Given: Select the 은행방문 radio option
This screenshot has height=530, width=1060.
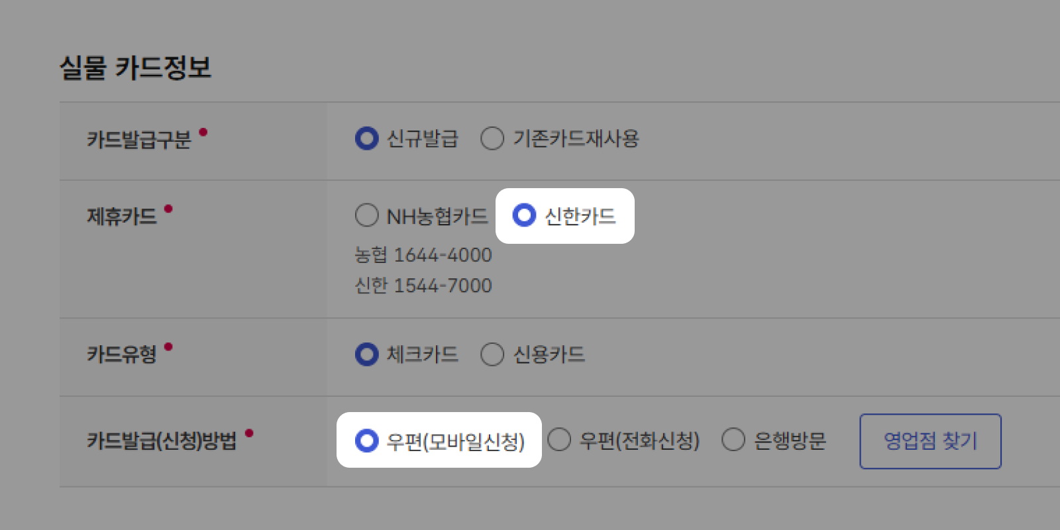Looking at the screenshot, I should (x=733, y=439).
